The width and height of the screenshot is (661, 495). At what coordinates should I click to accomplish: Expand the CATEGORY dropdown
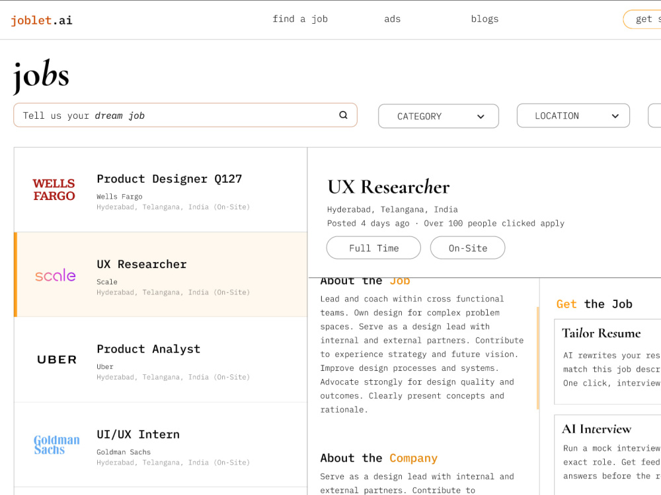pos(438,116)
